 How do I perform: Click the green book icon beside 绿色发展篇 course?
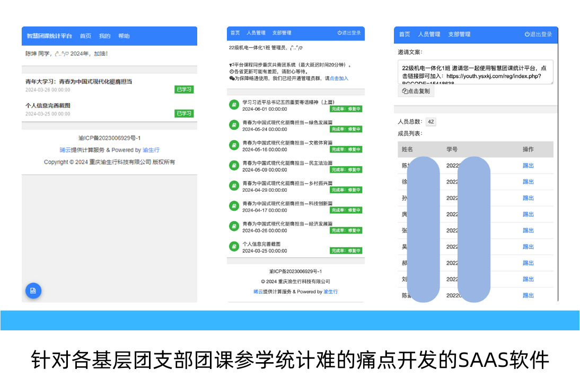[234, 125]
